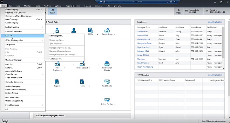Screen dimensions: 230x123
Task: Click the Sage logo in the status bar
Action: [x=5, y=121]
